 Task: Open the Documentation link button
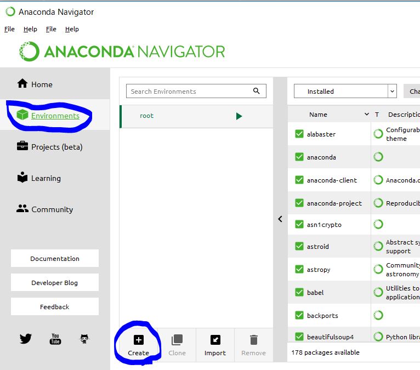(x=55, y=258)
